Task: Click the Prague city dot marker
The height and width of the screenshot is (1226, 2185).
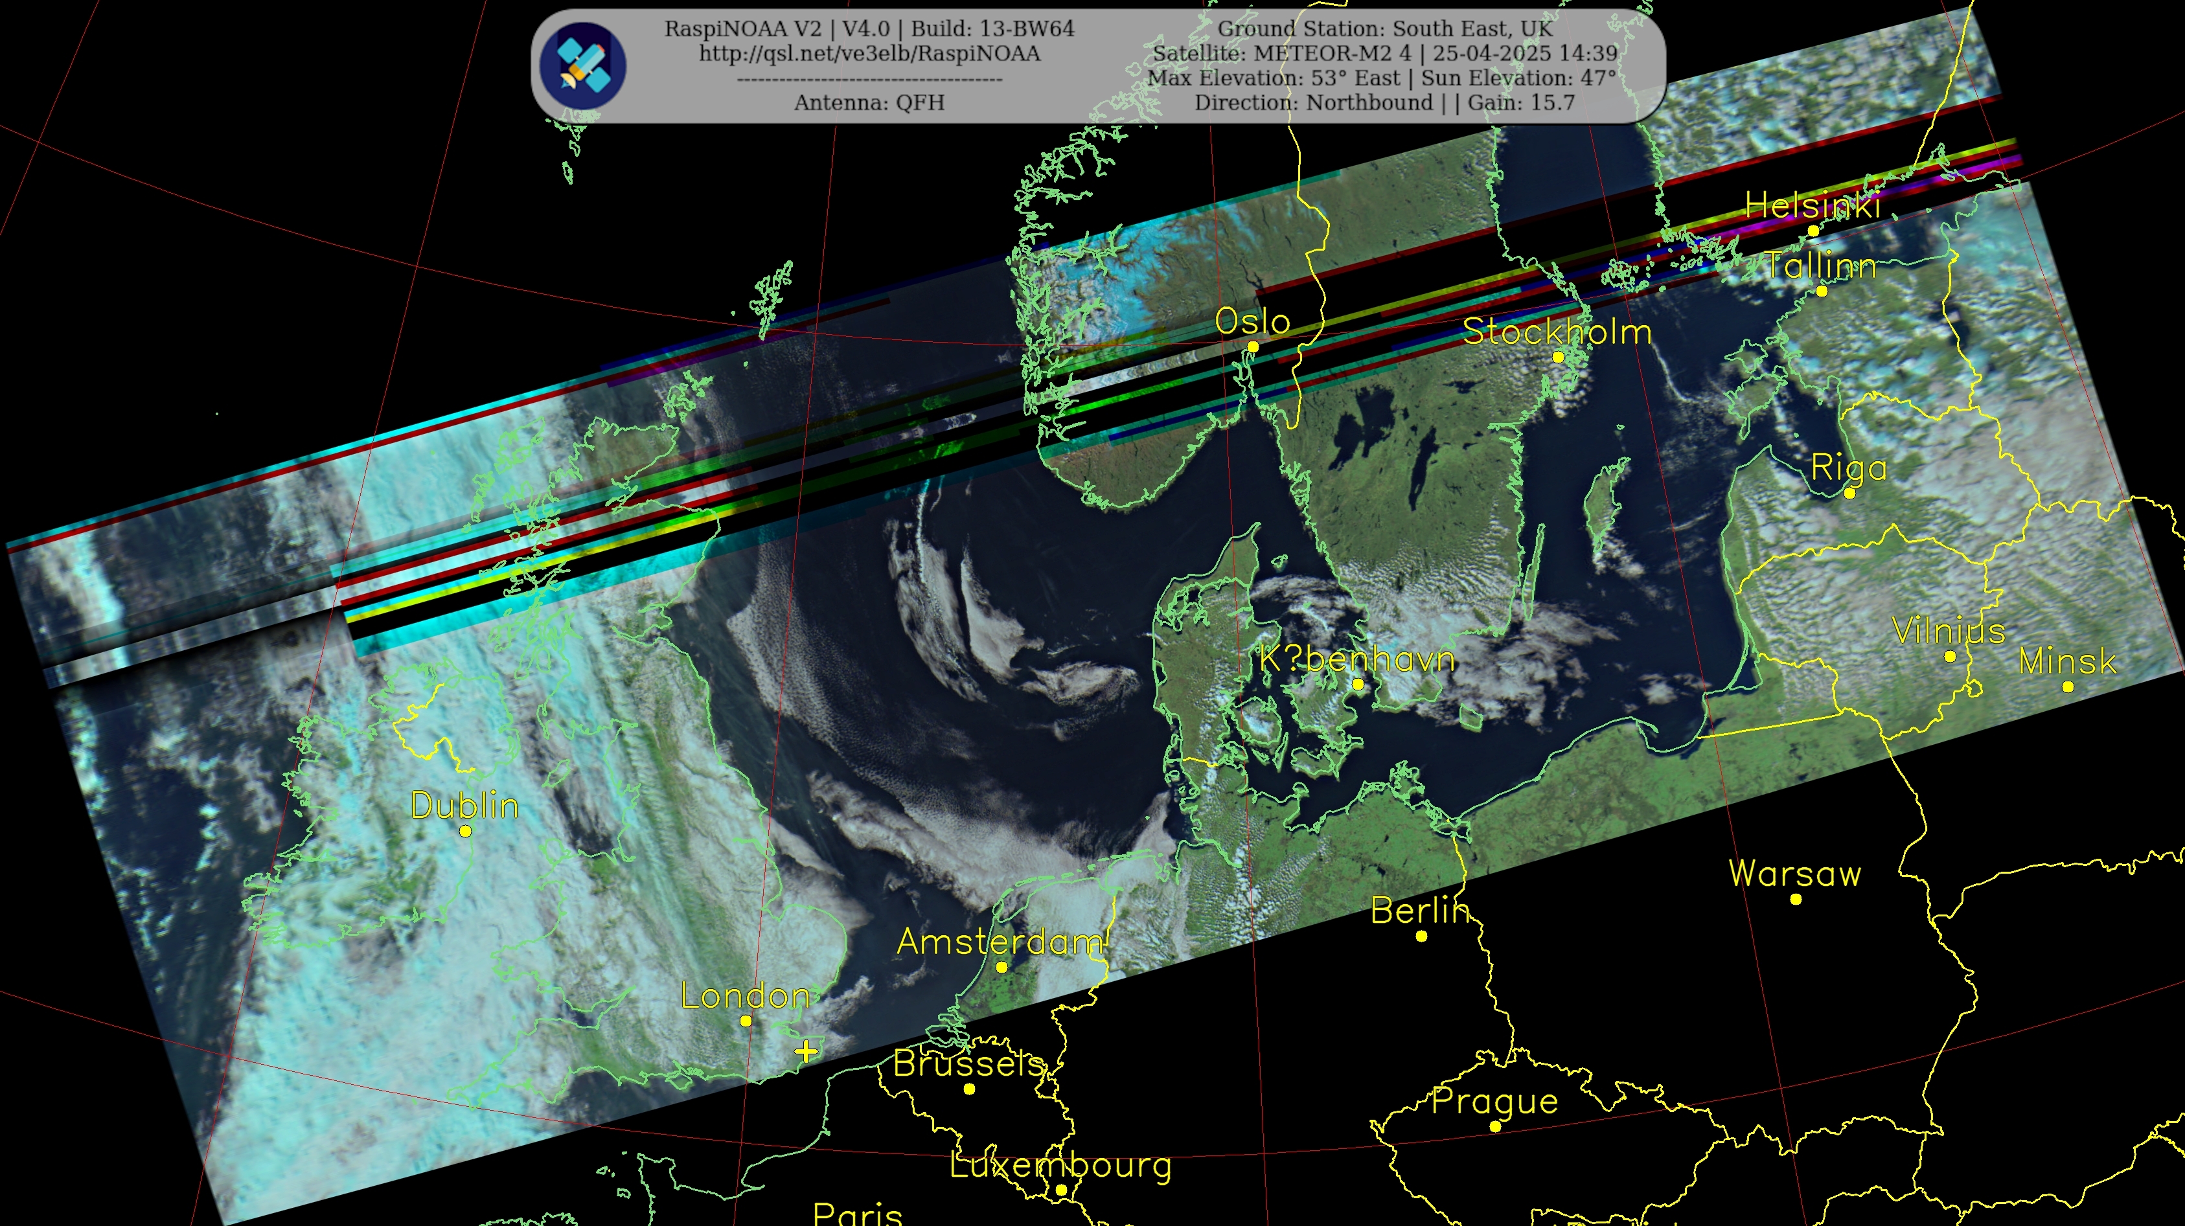Action: click(1495, 1126)
